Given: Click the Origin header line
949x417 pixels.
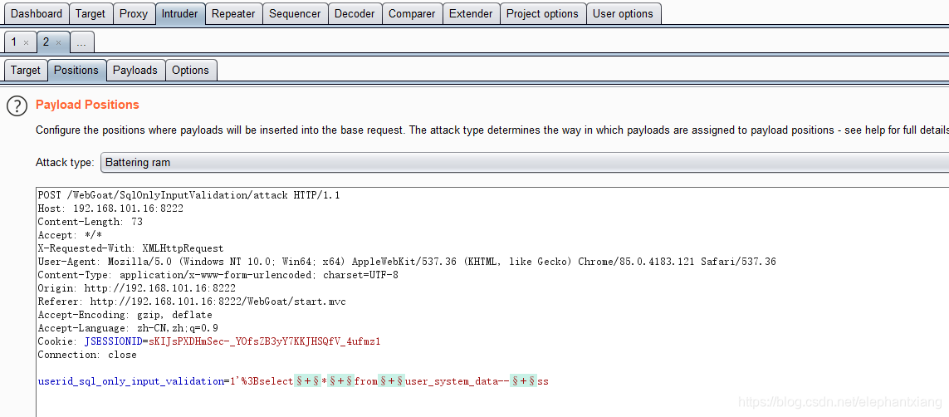Looking at the screenshot, I should pyautogui.click(x=136, y=288).
